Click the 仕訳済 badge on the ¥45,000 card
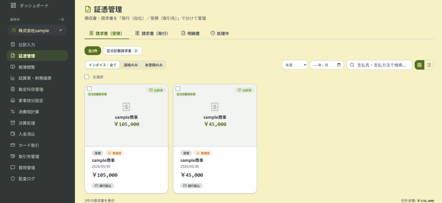 click(x=244, y=90)
